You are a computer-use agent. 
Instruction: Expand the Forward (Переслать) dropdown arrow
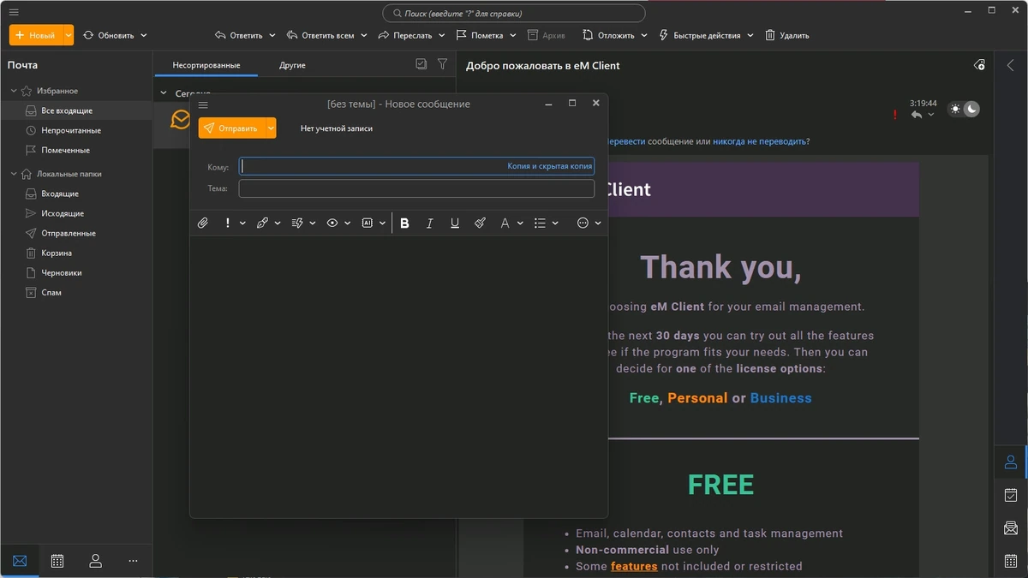pyautogui.click(x=442, y=36)
